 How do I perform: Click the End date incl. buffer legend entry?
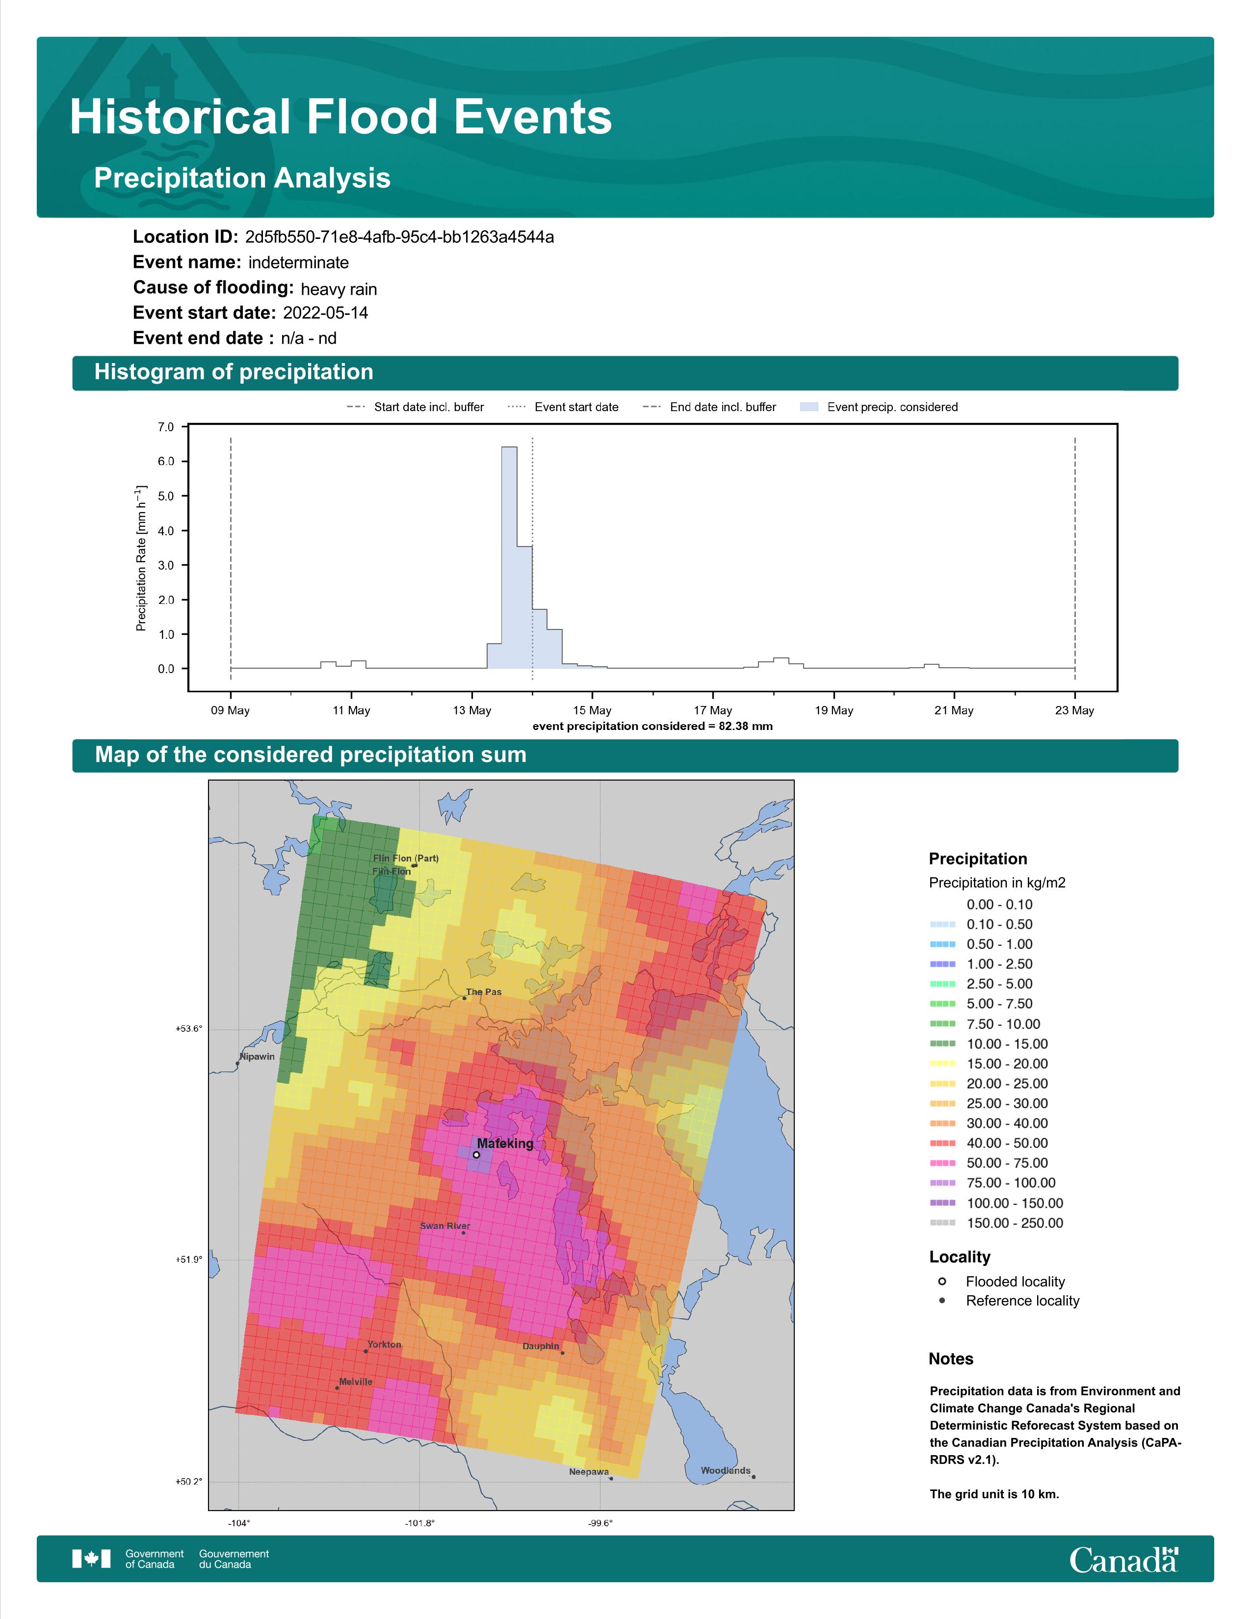(x=709, y=407)
